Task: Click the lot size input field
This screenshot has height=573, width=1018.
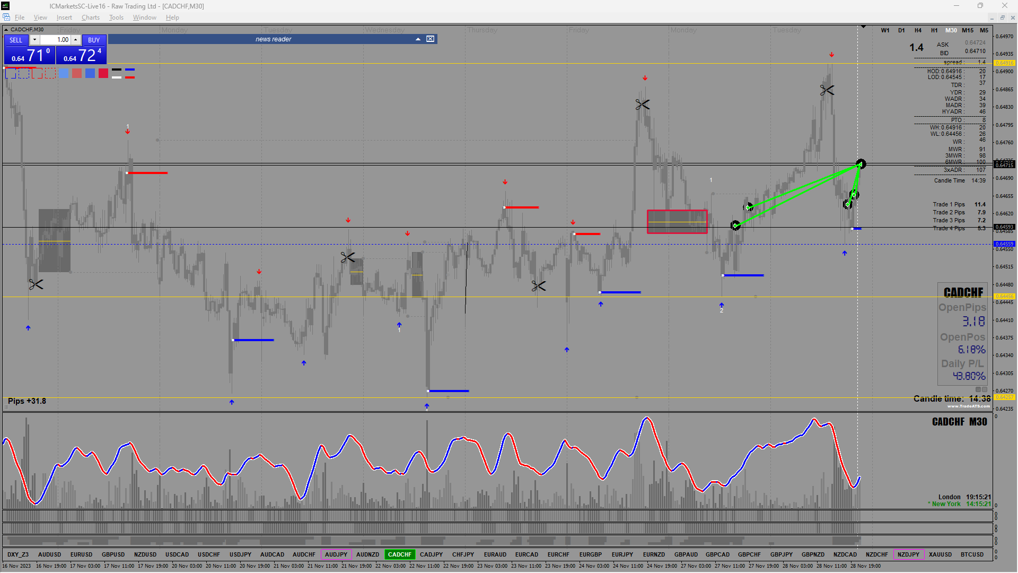Action: pos(56,40)
